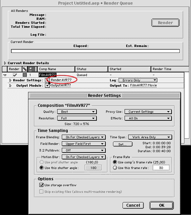Click the Comp Name column header
The height and width of the screenshot is (215, 191).
point(56,69)
